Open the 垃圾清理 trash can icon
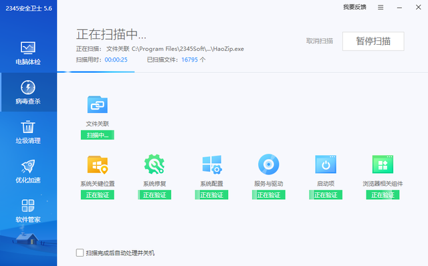428x266 pixels. pos(28,126)
